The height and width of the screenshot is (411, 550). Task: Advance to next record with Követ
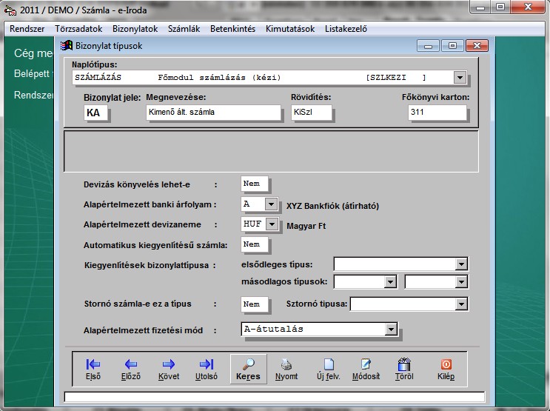[169, 369]
